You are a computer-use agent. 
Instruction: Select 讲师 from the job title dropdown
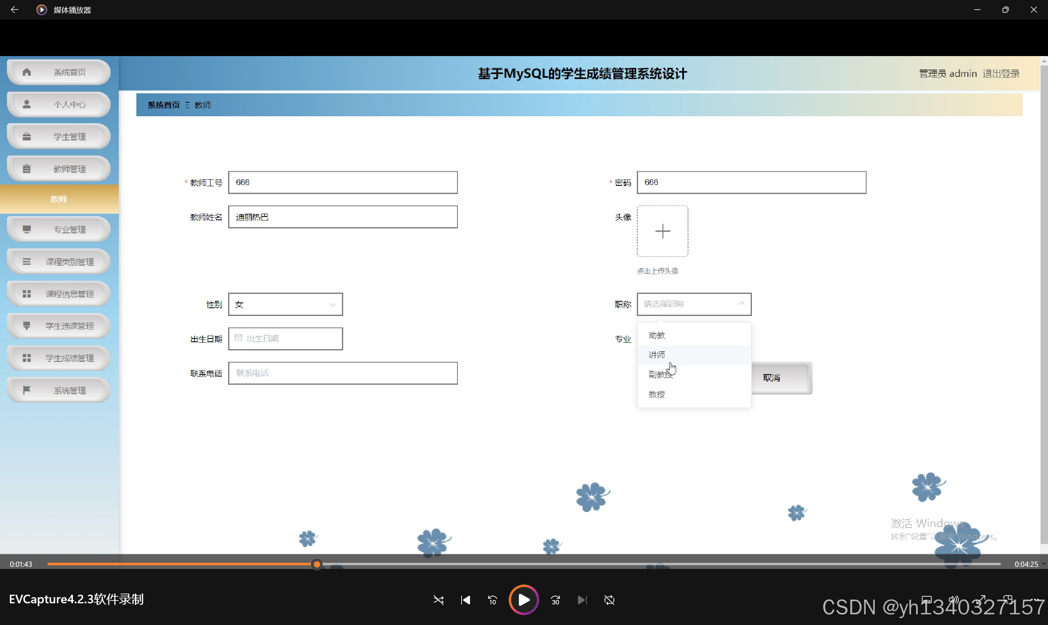[x=656, y=354]
